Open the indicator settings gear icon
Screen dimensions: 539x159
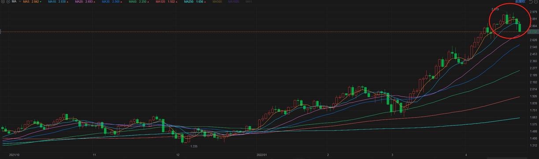click(3, 2)
